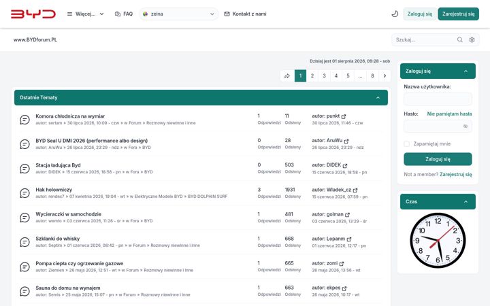Click topic icon beside Stacja ładująca Byd
Viewport: 490px width, 306px height.
pyautogui.click(x=24, y=169)
